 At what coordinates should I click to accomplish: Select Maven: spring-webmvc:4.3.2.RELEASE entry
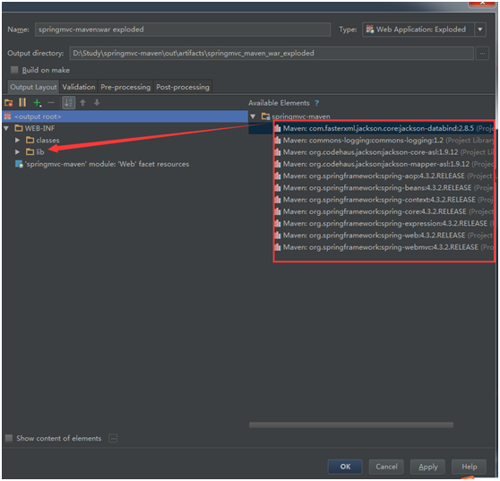pos(384,247)
